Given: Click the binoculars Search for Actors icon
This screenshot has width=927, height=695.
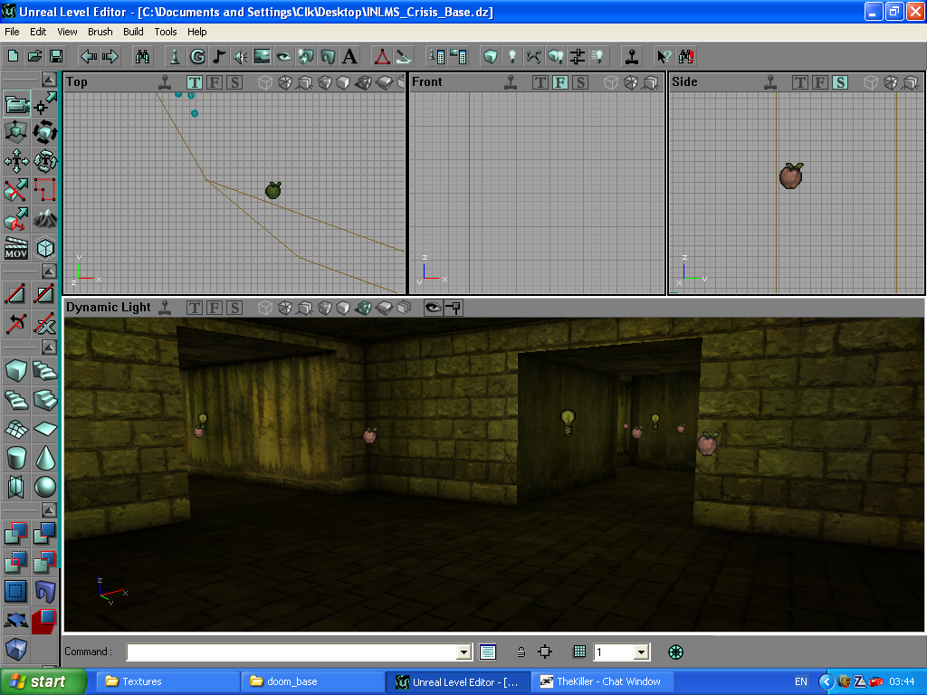Looking at the screenshot, I should click(142, 56).
